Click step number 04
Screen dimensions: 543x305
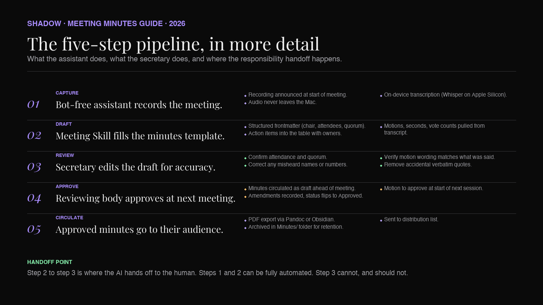34,198
